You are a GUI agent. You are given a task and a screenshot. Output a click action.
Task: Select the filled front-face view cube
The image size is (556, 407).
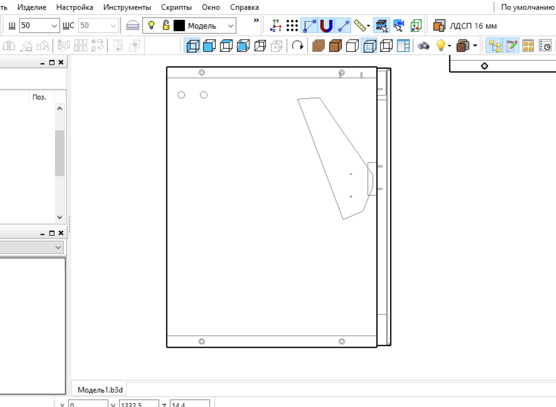coord(209,46)
